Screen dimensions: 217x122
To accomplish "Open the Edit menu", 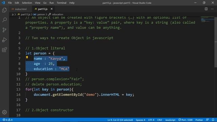I will [17, 3].
